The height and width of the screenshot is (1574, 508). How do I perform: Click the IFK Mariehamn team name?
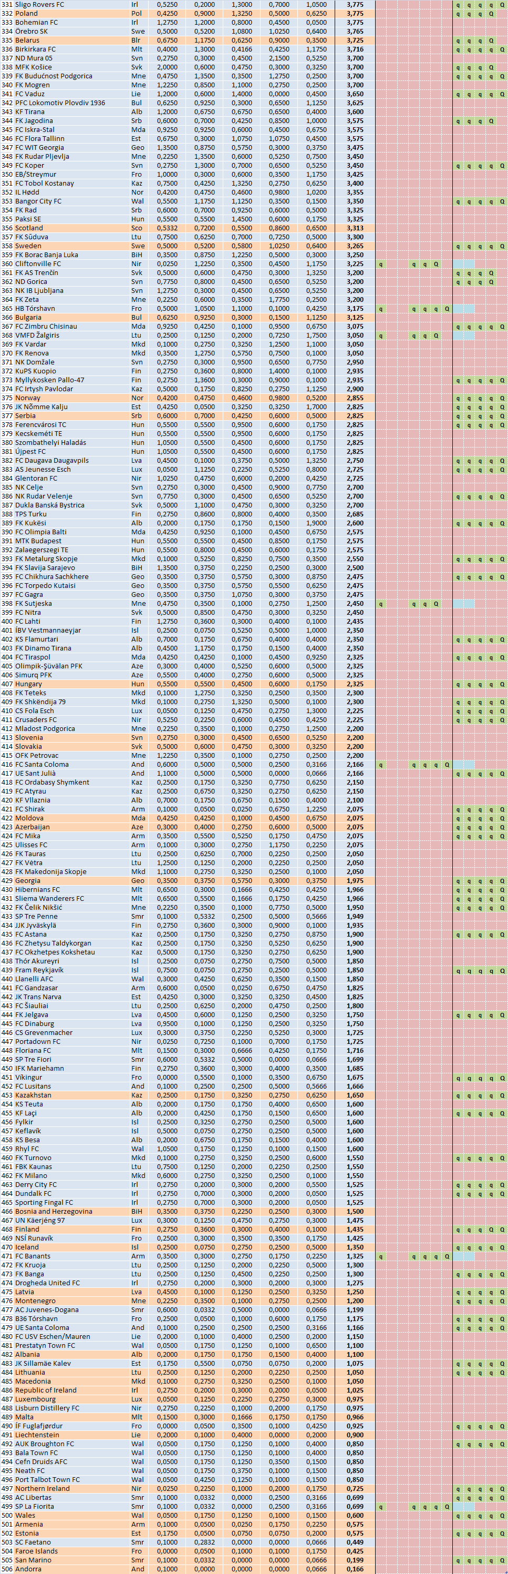[40, 1068]
